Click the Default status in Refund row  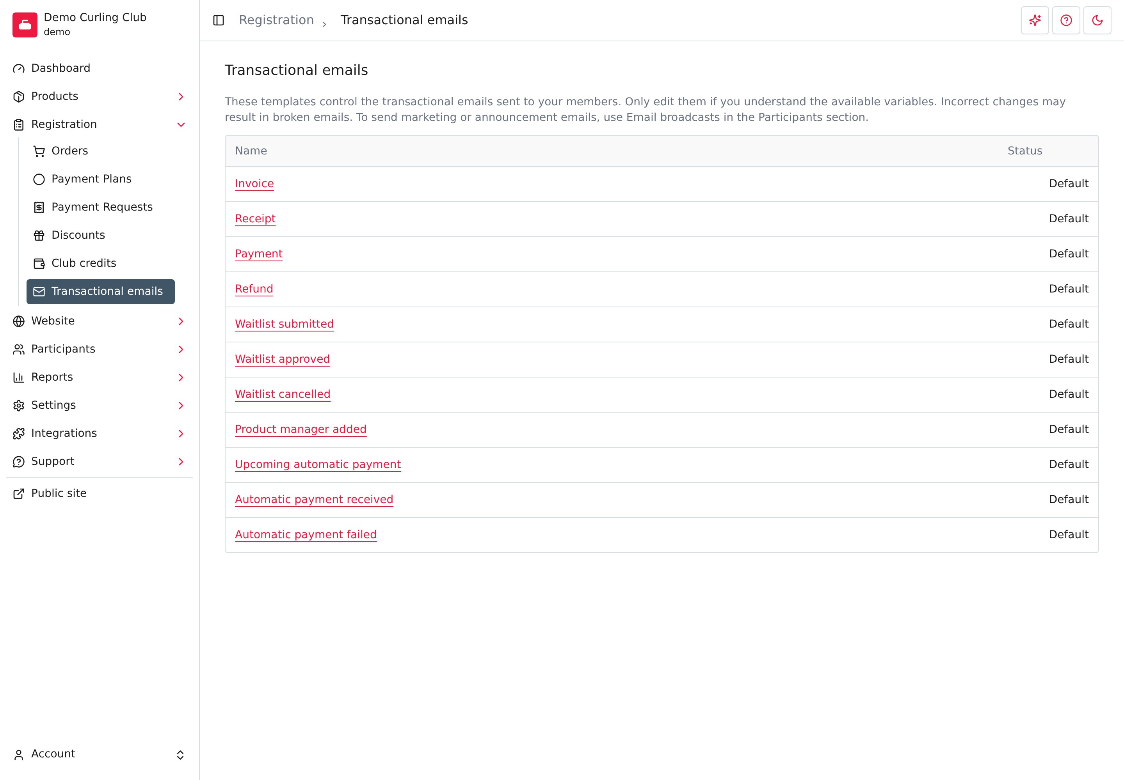point(1069,289)
